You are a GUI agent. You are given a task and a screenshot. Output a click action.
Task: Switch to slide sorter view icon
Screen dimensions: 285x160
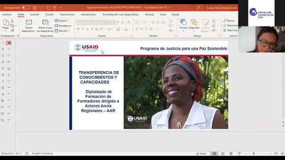(223, 153)
